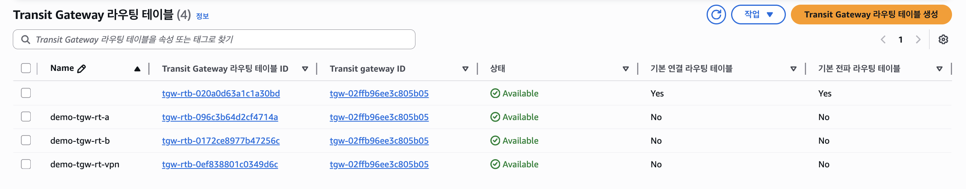Screen dimensions: 966x189
Task: Open transit gateway ID link in first unnamed row
Action: coord(379,93)
